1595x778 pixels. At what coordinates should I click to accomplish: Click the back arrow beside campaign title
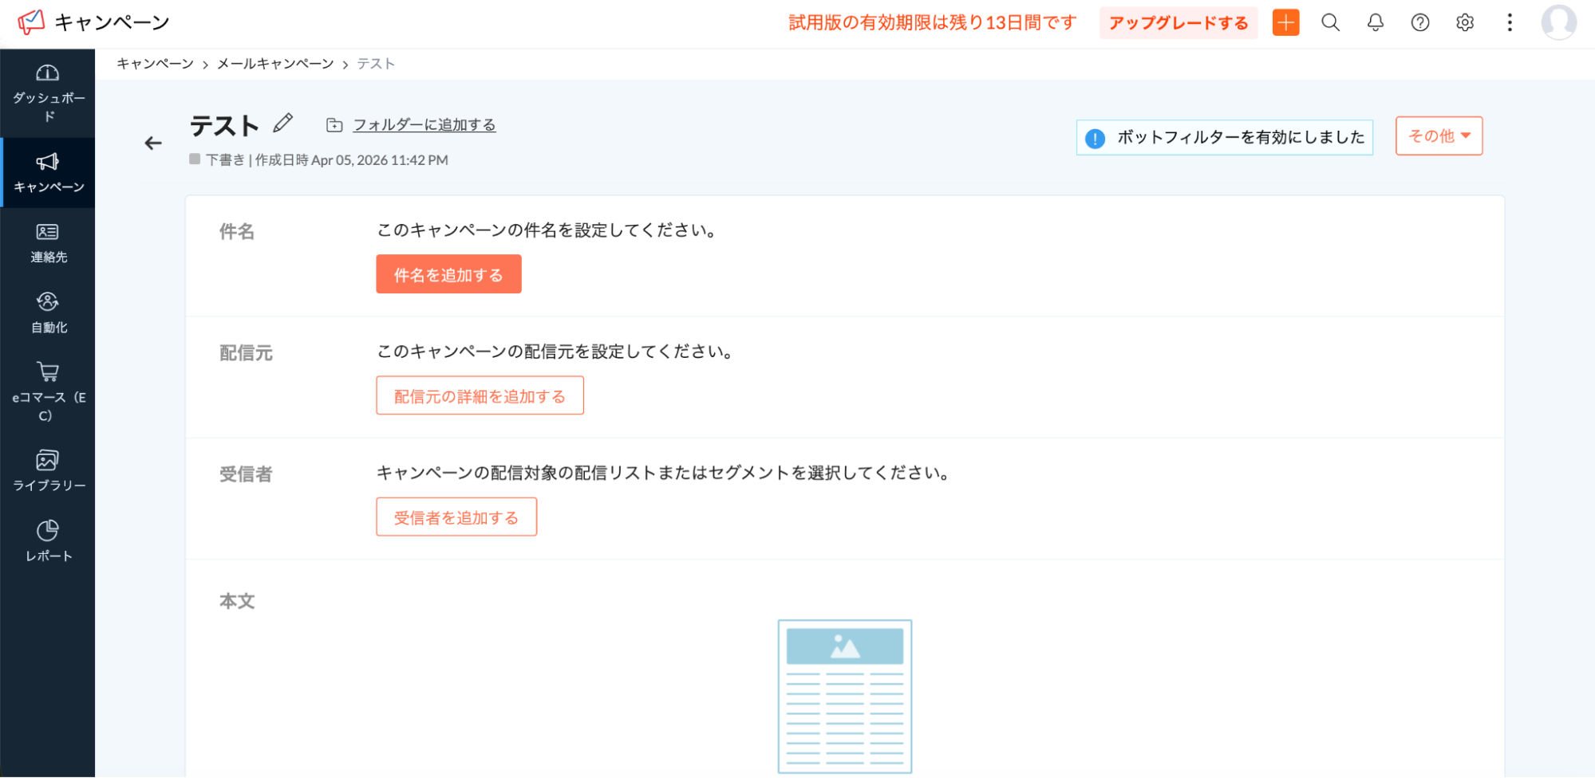point(153,143)
